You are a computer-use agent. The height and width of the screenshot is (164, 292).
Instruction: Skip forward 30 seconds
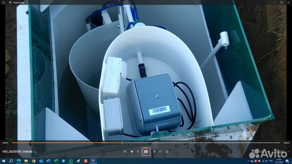pyautogui.click(x=153, y=151)
